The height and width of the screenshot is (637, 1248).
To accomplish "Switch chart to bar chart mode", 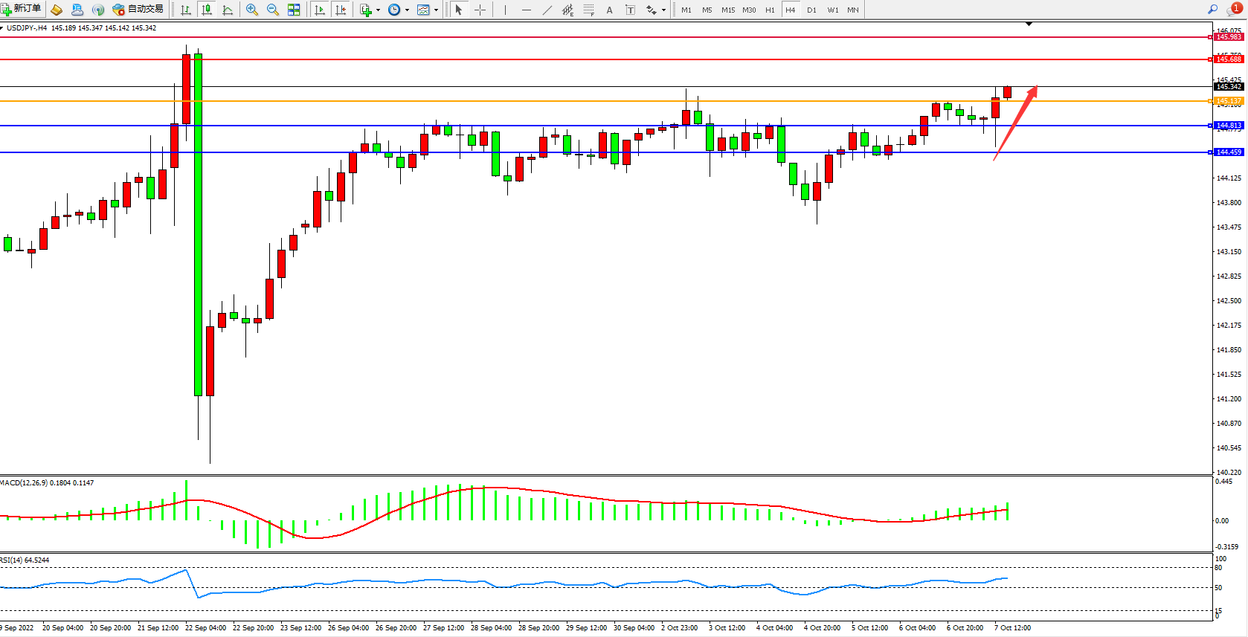I will coord(186,10).
